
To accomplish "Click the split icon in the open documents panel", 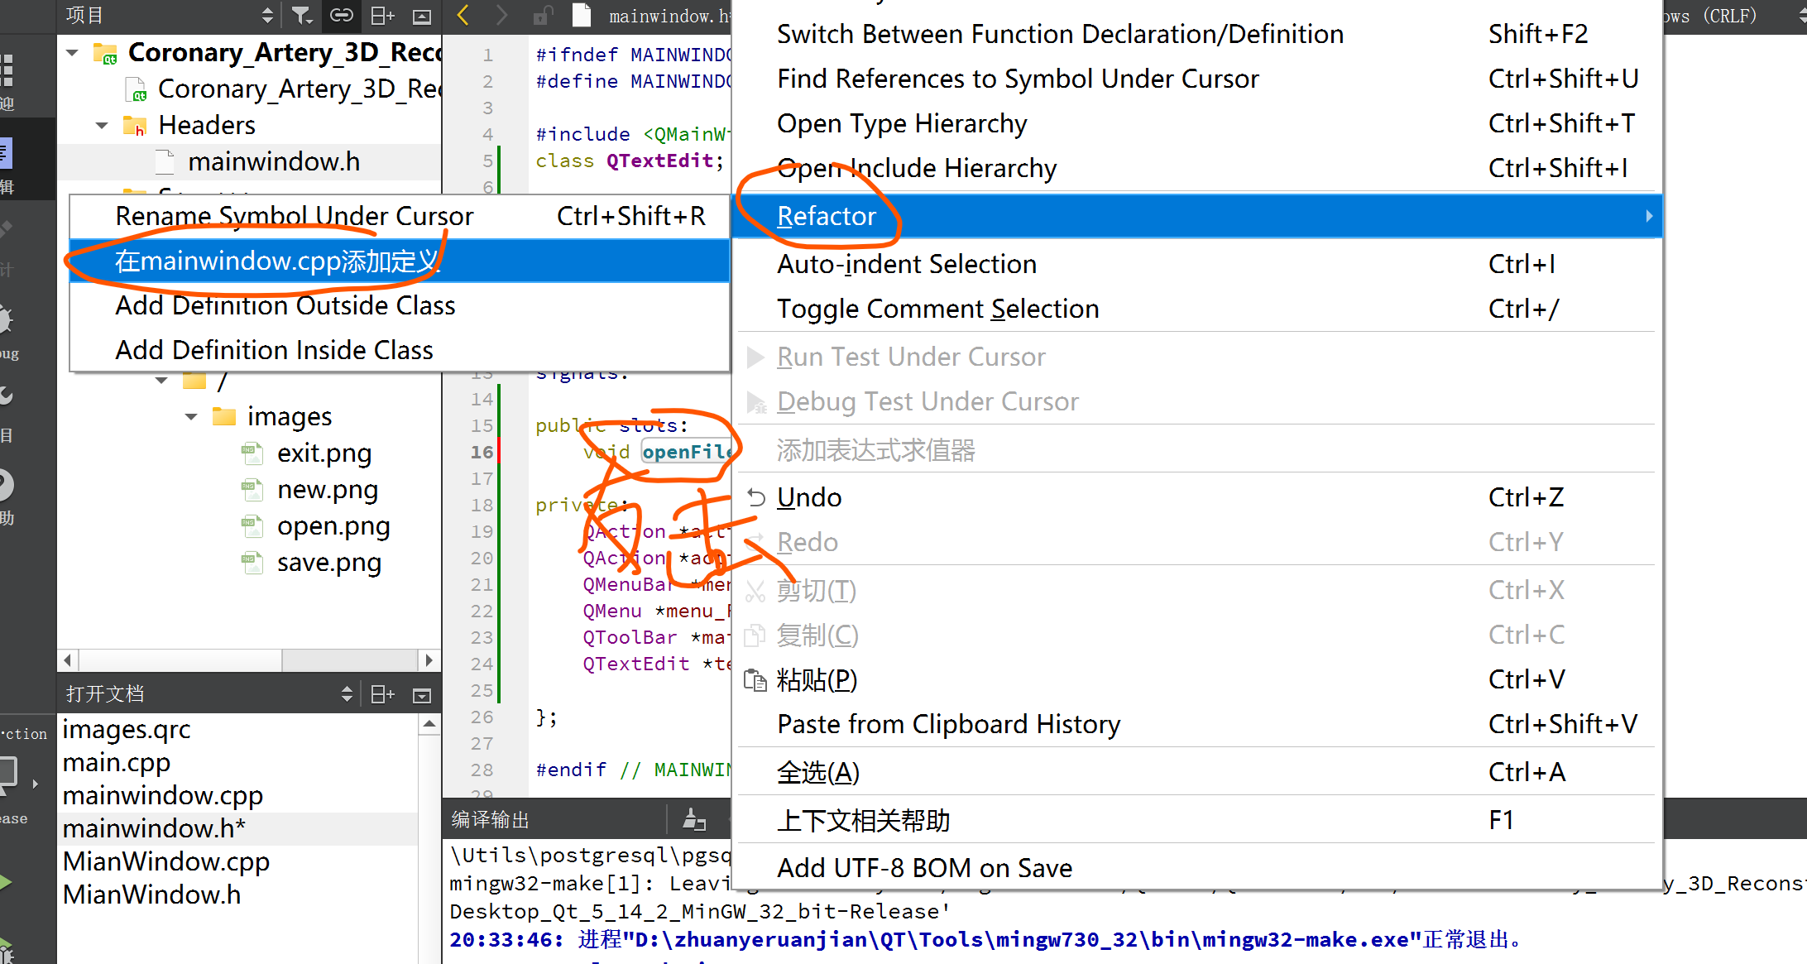I will [382, 694].
